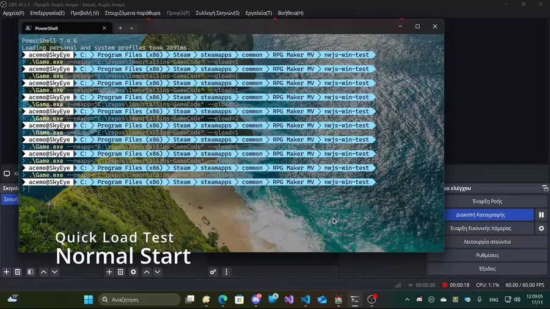Open Επεξεργασία(E) menu in OBS

(47, 13)
